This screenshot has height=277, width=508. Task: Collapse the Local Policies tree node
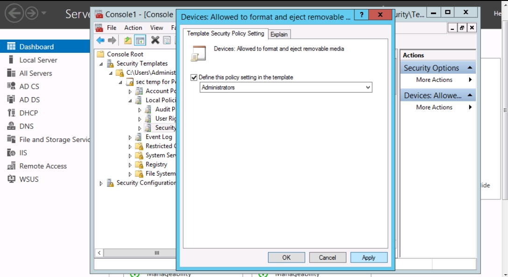tap(130, 100)
